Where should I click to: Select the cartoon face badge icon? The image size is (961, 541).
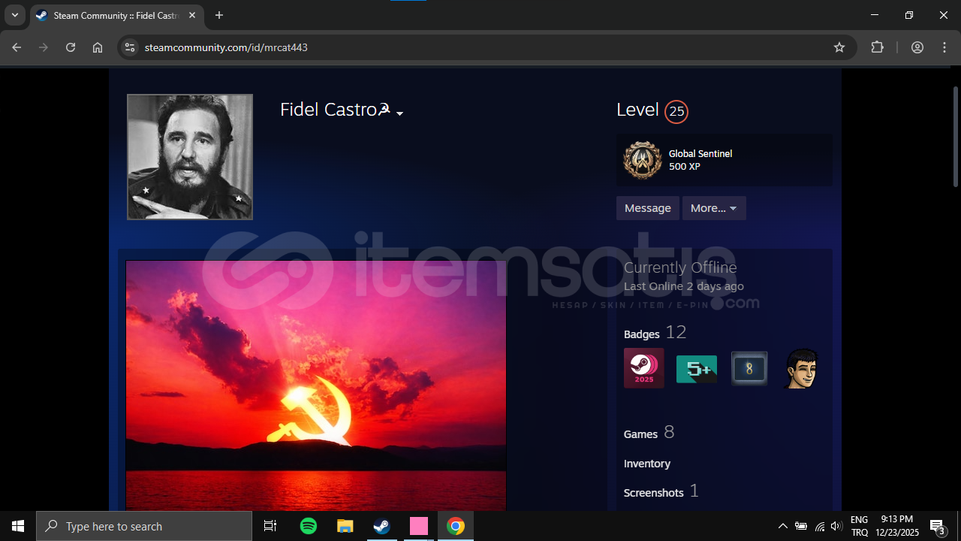coord(801,369)
